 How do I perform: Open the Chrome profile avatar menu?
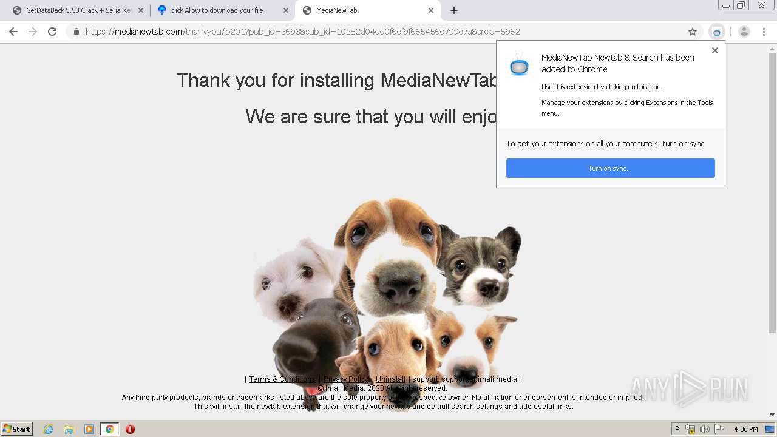[744, 32]
